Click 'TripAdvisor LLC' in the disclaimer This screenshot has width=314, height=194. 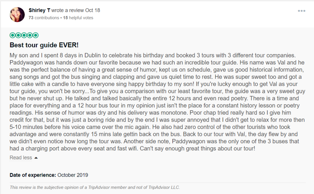164,187
